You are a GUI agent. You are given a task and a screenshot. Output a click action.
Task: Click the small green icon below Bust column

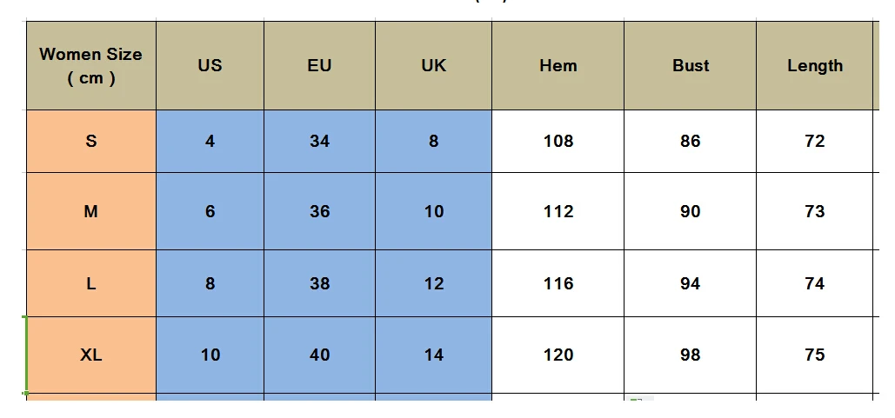tap(637, 399)
